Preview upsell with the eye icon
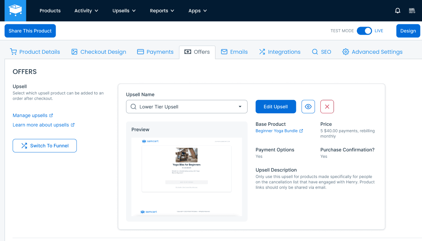The width and height of the screenshot is (422, 241). tap(308, 107)
